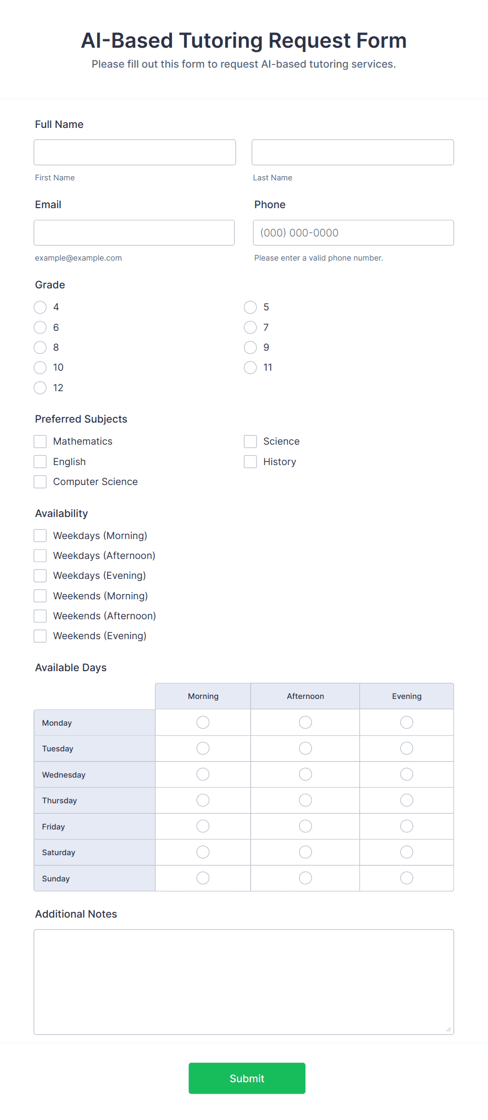Select grade 12 radio button
Viewport: 488px width, 1120px height.
click(40, 387)
